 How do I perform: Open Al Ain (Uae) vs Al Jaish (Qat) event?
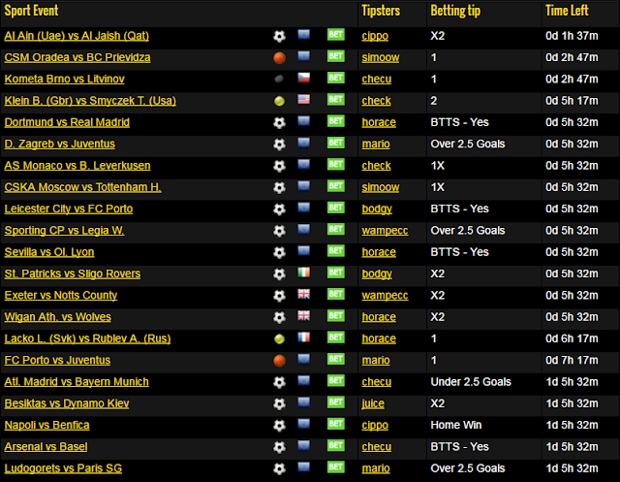point(77,36)
